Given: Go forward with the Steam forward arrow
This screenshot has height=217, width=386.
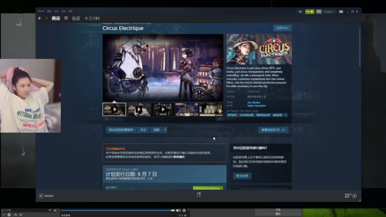Looking at the screenshot, I should point(46,18).
